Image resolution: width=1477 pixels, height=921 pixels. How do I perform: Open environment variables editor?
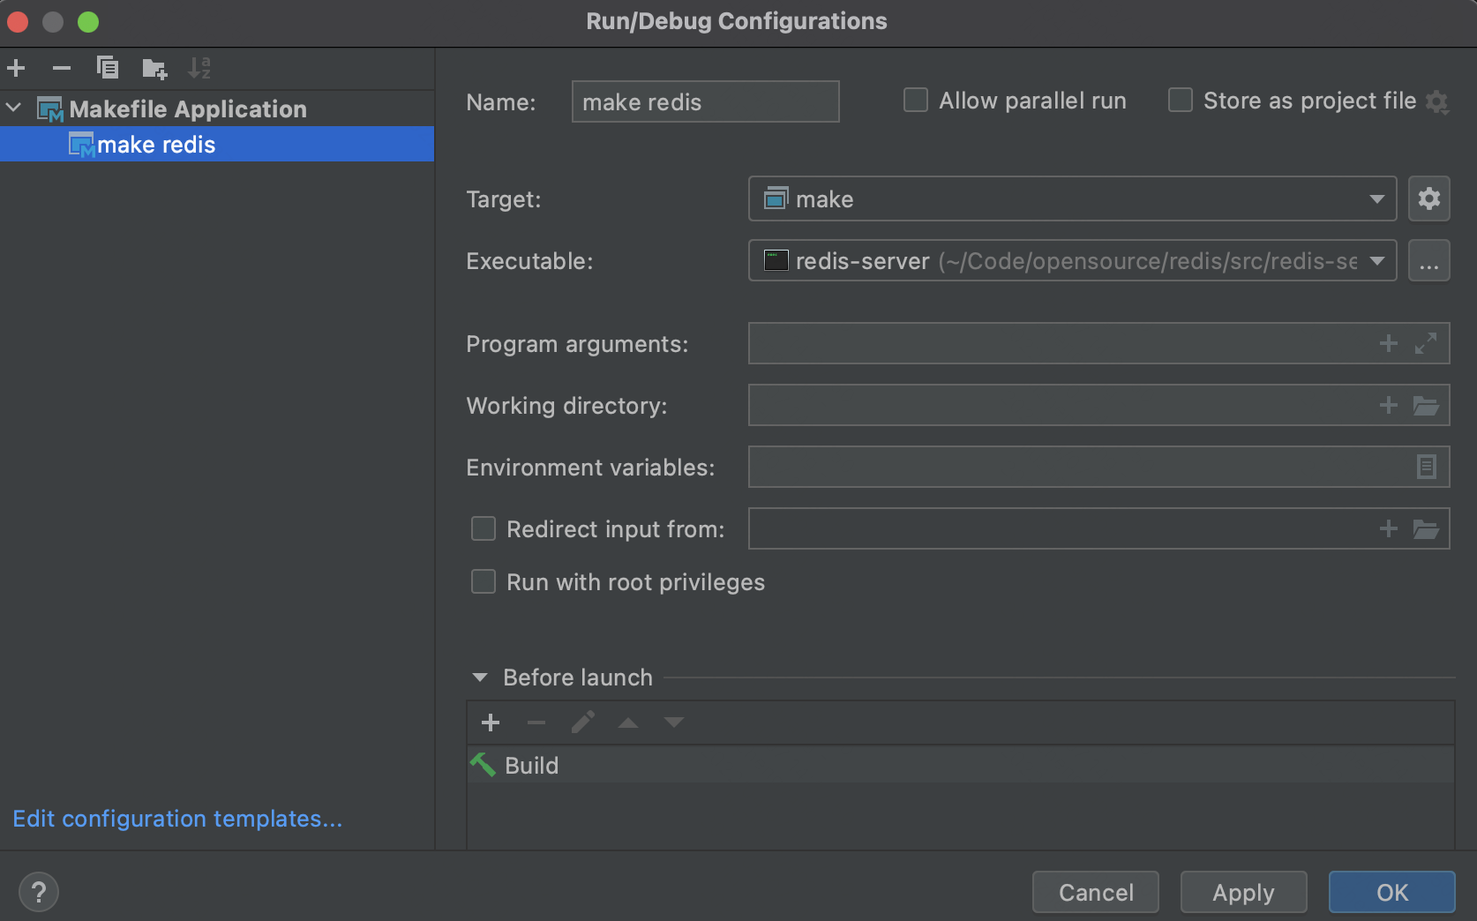(1426, 467)
